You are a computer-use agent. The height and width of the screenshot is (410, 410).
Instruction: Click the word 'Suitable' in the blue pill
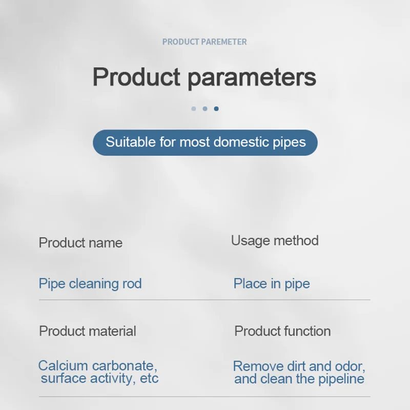[x=131, y=142]
